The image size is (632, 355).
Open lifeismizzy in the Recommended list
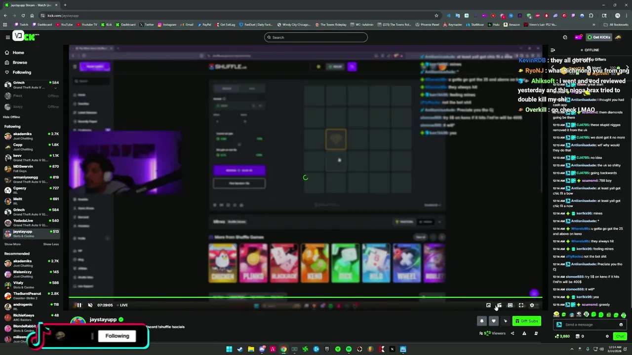click(x=32, y=274)
